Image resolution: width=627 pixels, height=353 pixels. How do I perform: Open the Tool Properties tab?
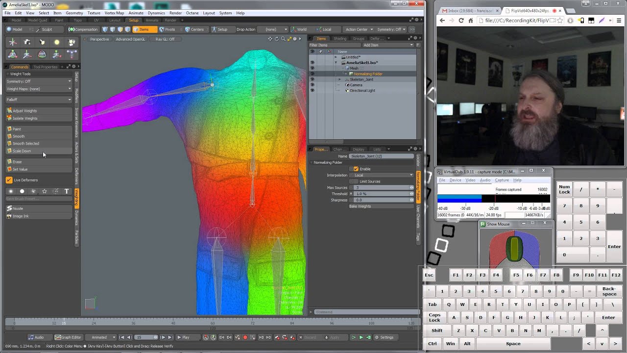[46, 67]
